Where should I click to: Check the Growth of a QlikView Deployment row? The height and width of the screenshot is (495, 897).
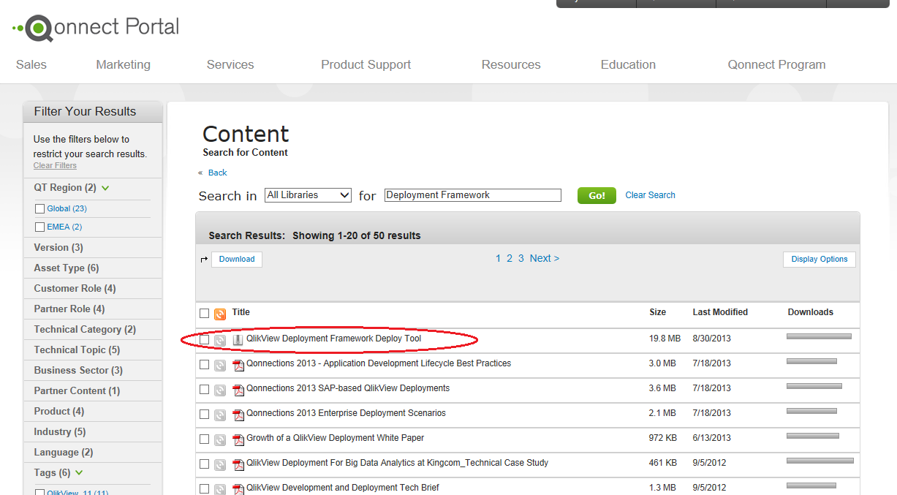point(205,439)
